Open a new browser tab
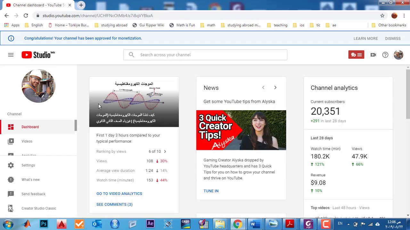Image resolution: width=410 pixels, height=230 pixels. coord(81,5)
